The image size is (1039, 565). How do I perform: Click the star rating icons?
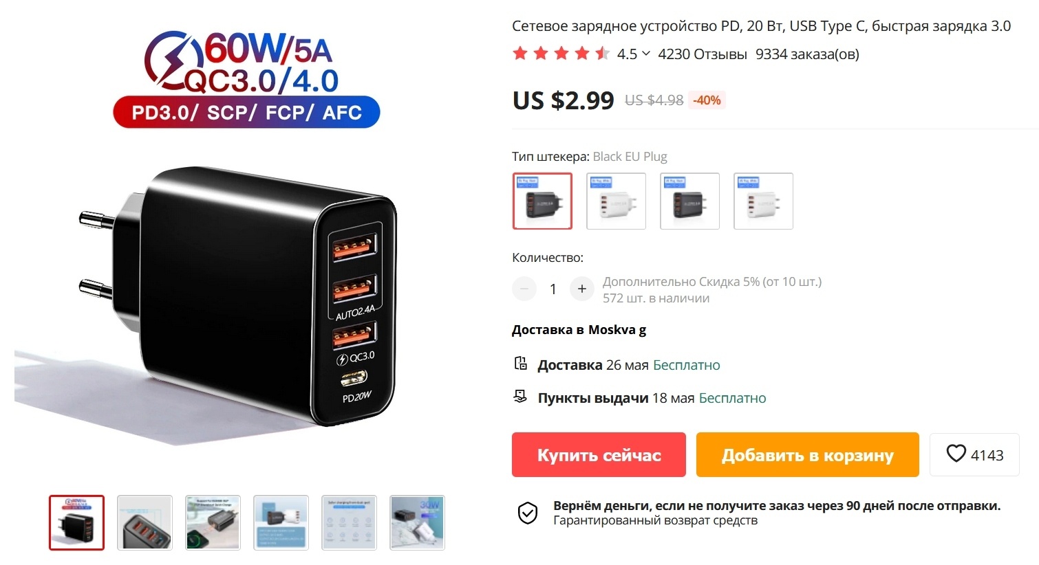[x=561, y=54]
